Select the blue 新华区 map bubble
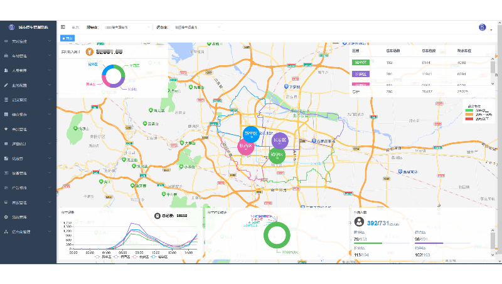The height and width of the screenshot is (284, 502). point(251,134)
